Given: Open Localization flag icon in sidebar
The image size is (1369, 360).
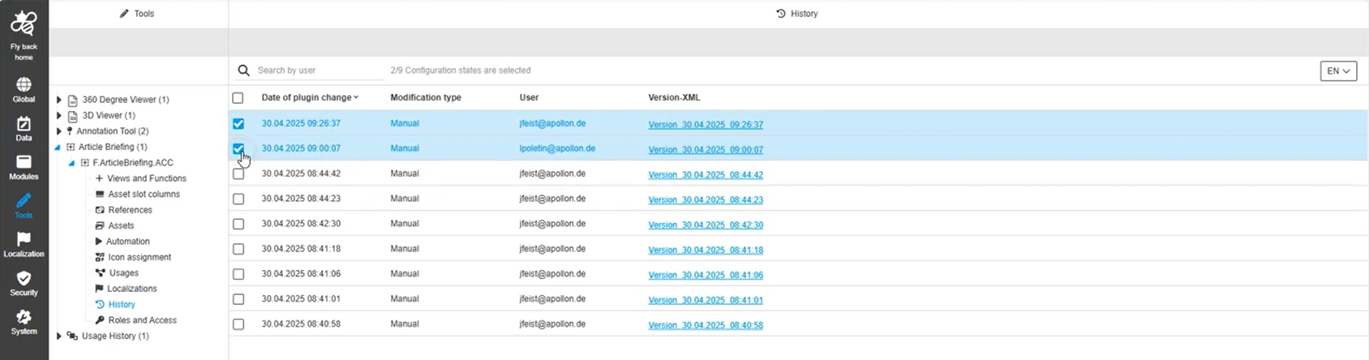Looking at the screenshot, I should point(24,240).
